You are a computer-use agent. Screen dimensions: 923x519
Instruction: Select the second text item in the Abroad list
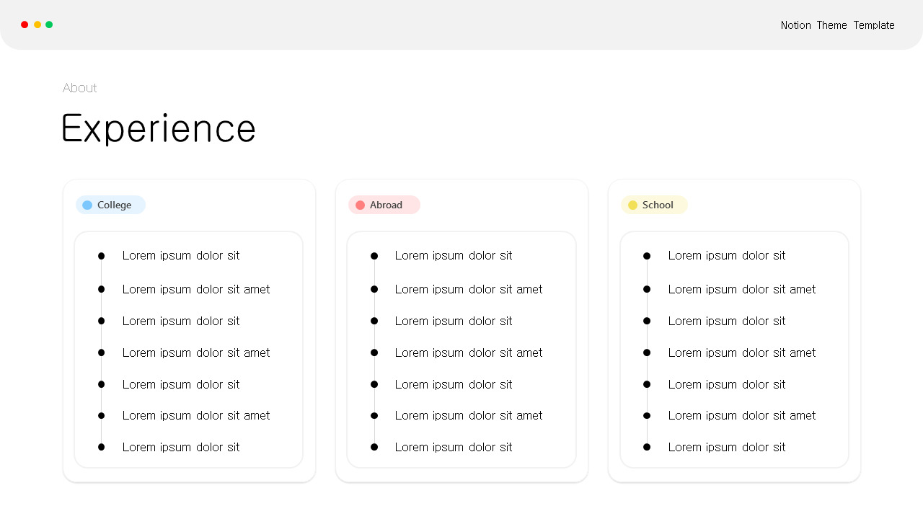[468, 289]
